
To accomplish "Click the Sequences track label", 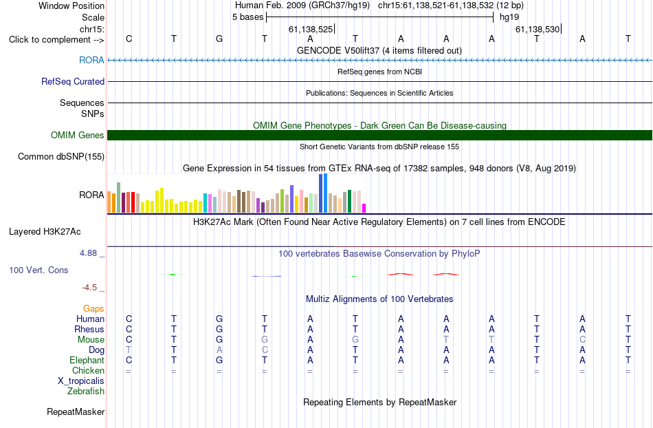I will (82, 103).
